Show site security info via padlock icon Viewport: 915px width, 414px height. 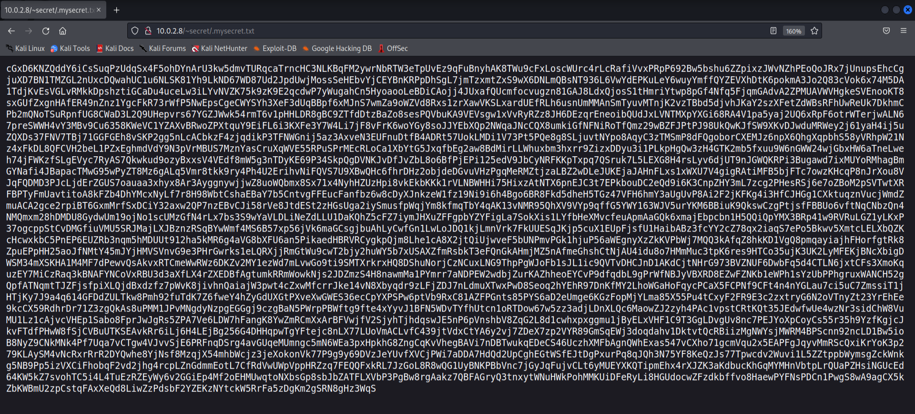coord(148,31)
